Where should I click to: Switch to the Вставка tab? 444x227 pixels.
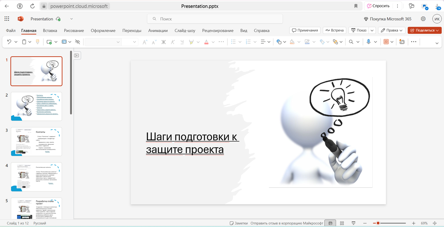click(50, 30)
